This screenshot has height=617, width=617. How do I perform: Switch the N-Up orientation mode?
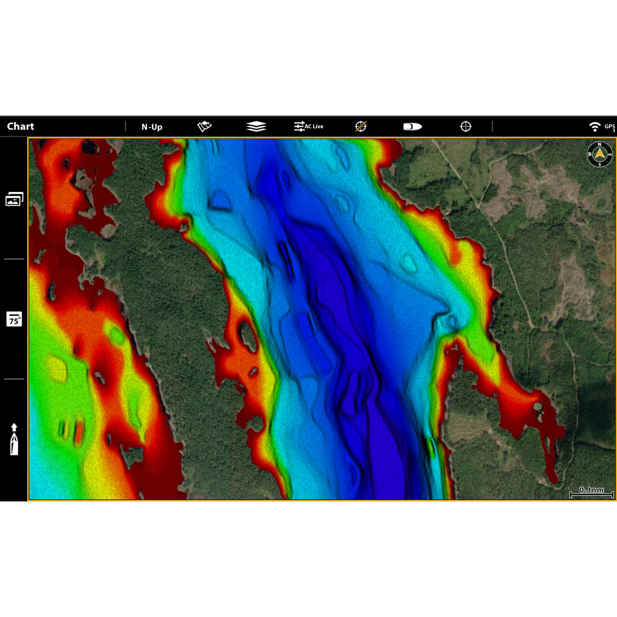(152, 127)
